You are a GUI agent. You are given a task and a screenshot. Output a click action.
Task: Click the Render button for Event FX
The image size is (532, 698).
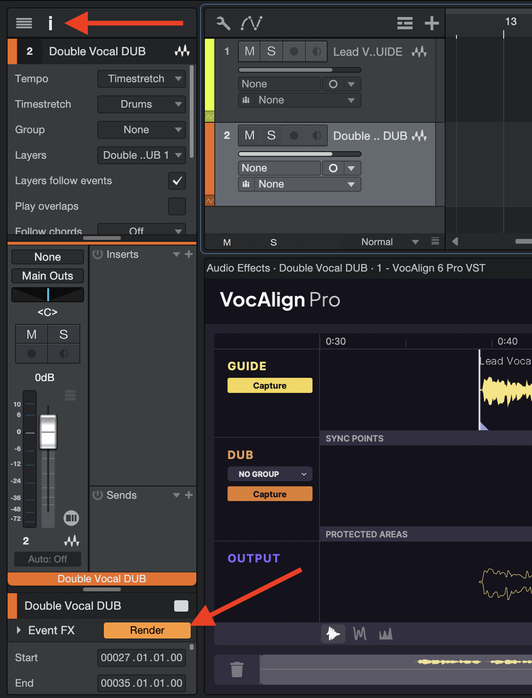click(x=147, y=630)
